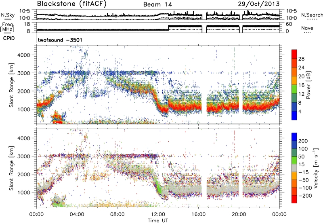Click the '16:00' time axis tick label
Viewport: 323px width, 223px height.
point(198,215)
